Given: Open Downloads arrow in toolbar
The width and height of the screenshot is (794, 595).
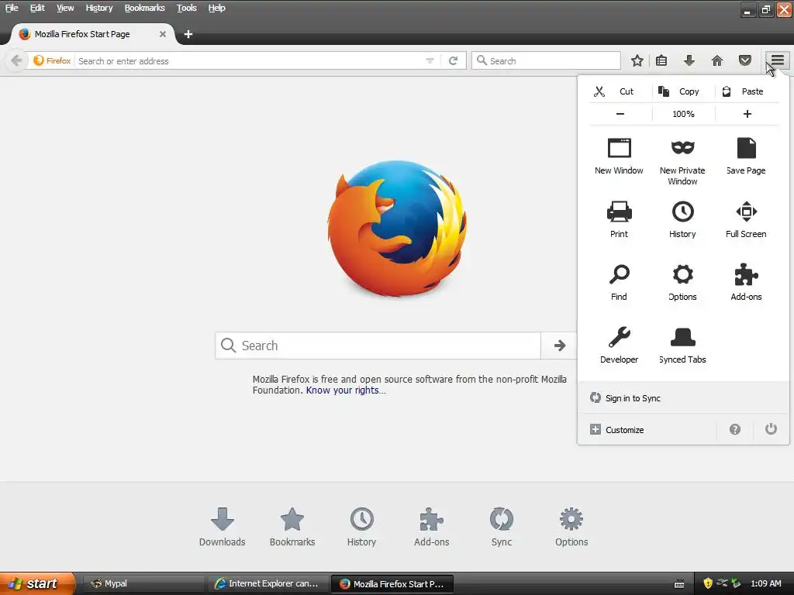Looking at the screenshot, I should coord(689,60).
